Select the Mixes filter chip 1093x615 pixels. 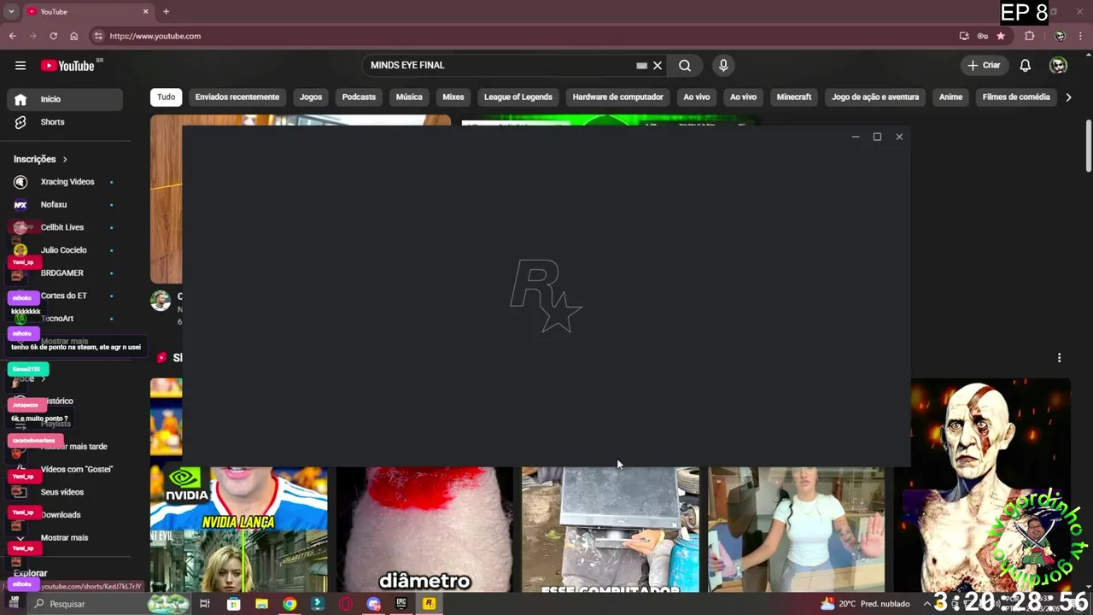click(x=453, y=97)
